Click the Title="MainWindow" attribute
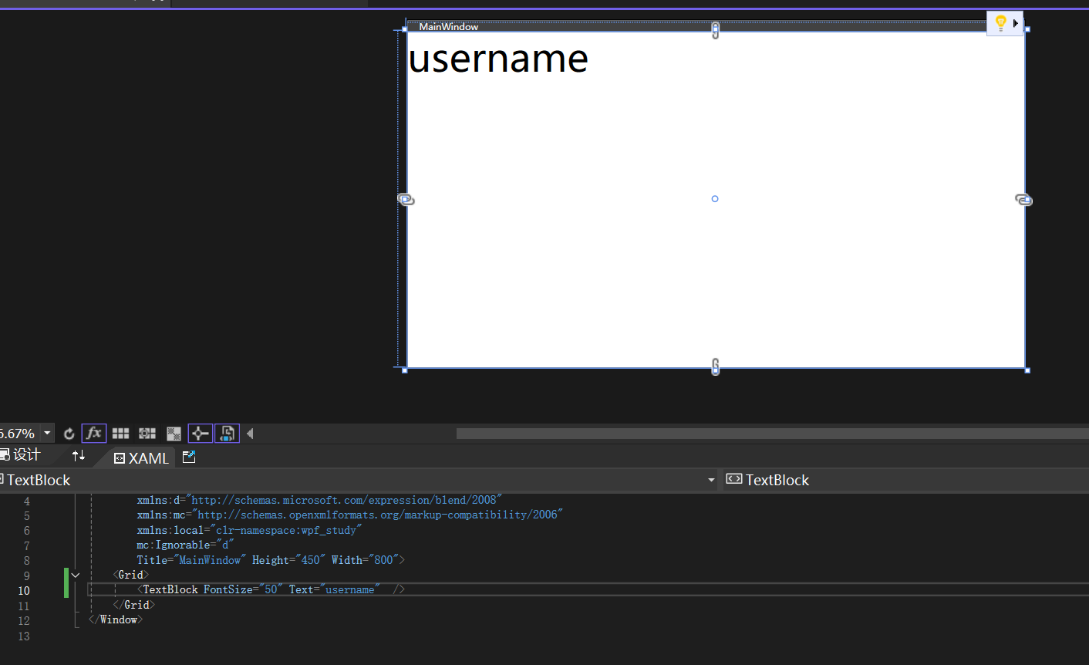Screen dimensions: 1089x665 click(x=191, y=560)
